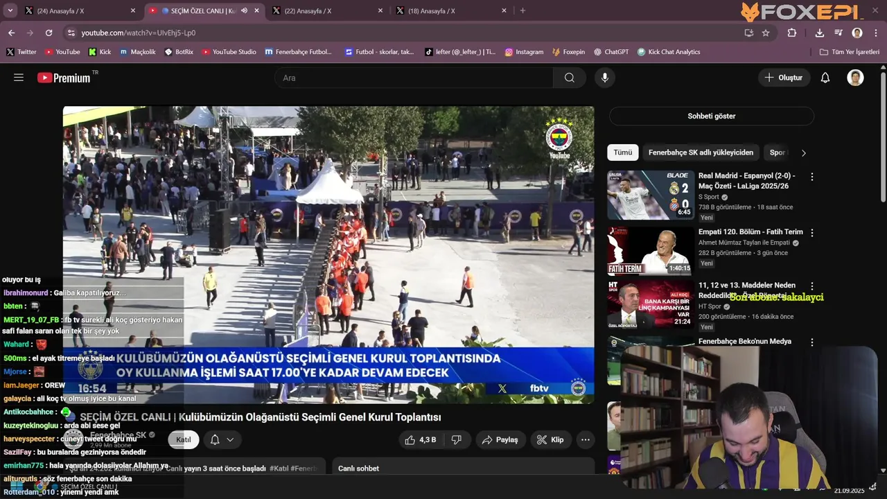Open the ChatGPT bookmark
This screenshot has height=499, width=887.
pyautogui.click(x=611, y=52)
